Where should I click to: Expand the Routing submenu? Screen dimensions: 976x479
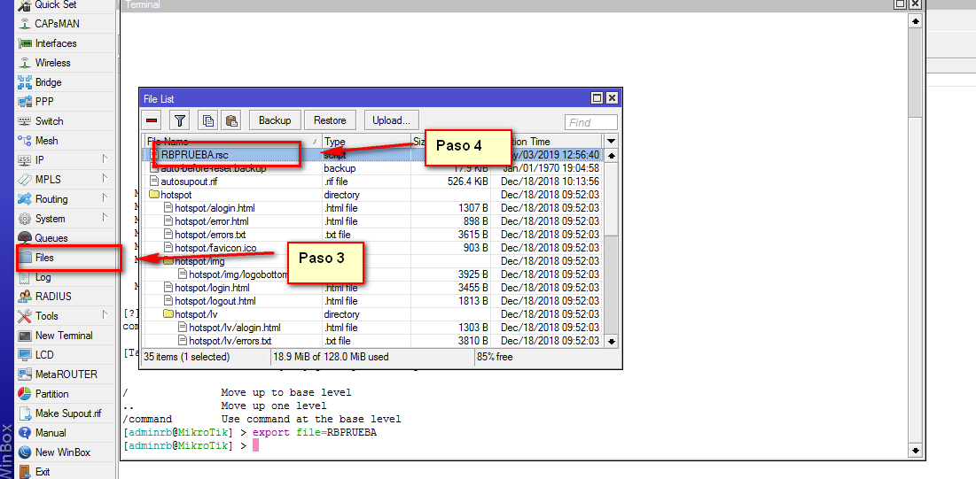tap(51, 199)
